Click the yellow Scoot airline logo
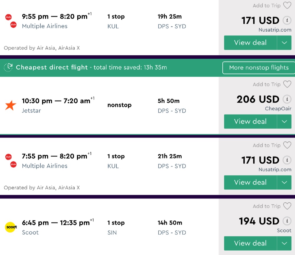295x255 pixels. point(11,227)
